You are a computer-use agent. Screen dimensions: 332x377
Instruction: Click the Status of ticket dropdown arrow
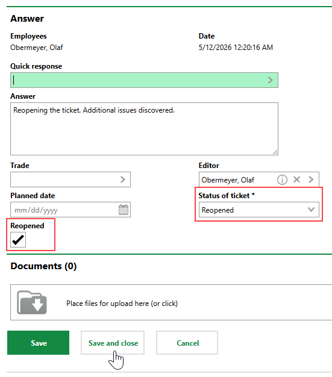[x=311, y=210]
